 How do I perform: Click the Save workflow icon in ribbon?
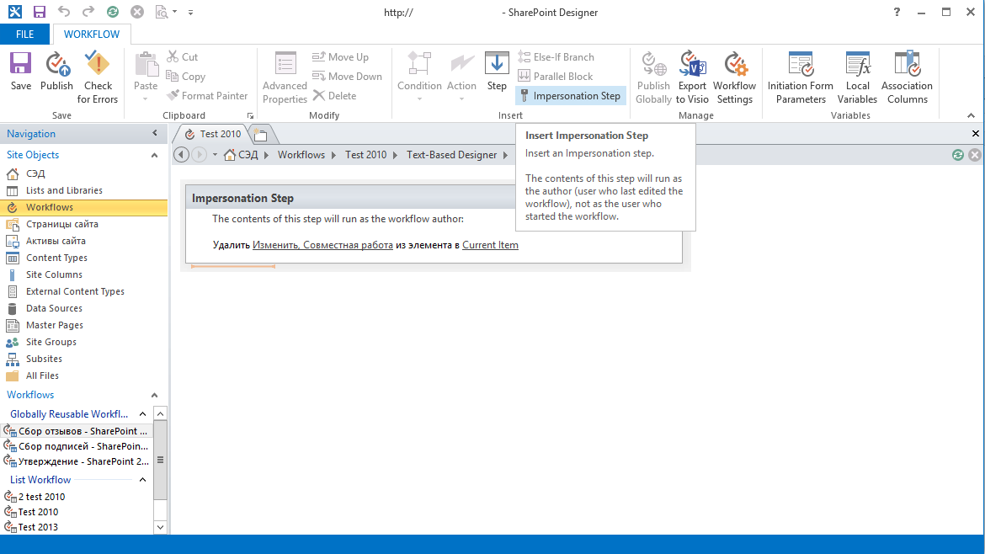pyautogui.click(x=21, y=72)
